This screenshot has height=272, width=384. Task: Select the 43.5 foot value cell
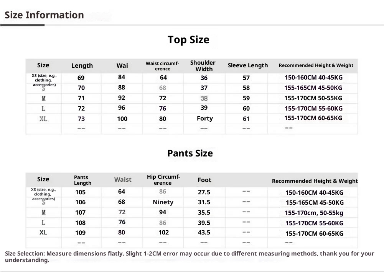point(203,233)
